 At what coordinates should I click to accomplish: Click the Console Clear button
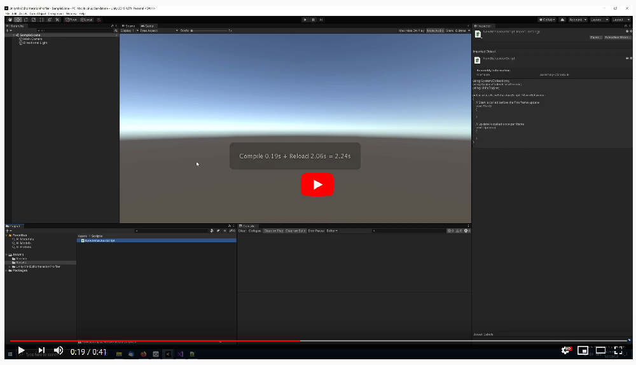(x=242, y=231)
